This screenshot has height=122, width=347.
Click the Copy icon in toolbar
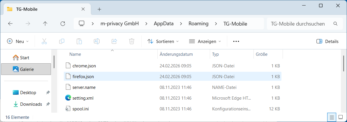click(x=62, y=41)
